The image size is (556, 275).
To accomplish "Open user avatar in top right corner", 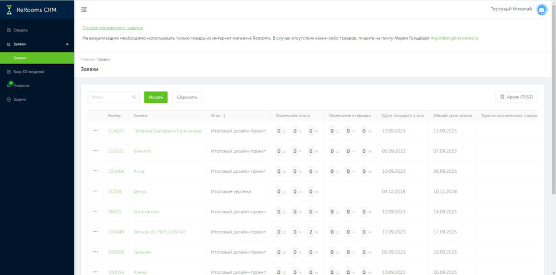I will click(542, 10).
